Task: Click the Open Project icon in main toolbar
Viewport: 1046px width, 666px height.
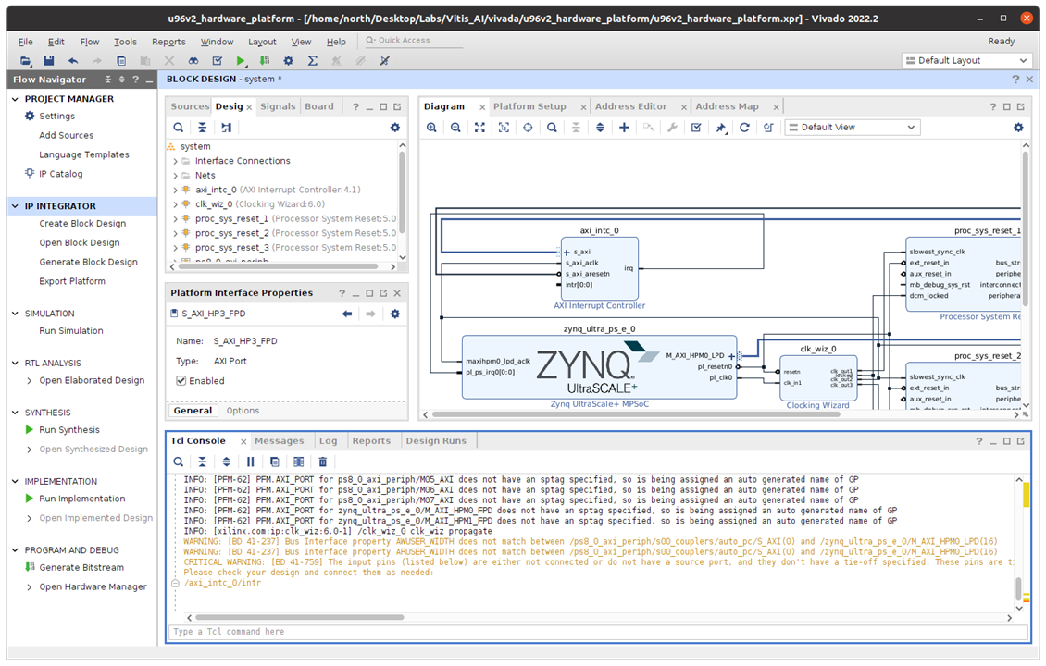Action: click(25, 61)
